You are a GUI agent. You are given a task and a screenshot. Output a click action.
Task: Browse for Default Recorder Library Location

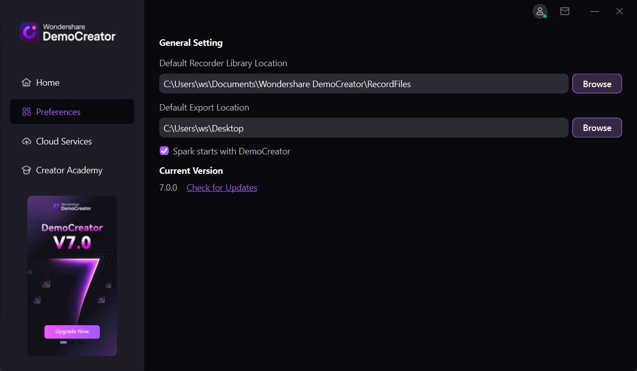click(597, 84)
